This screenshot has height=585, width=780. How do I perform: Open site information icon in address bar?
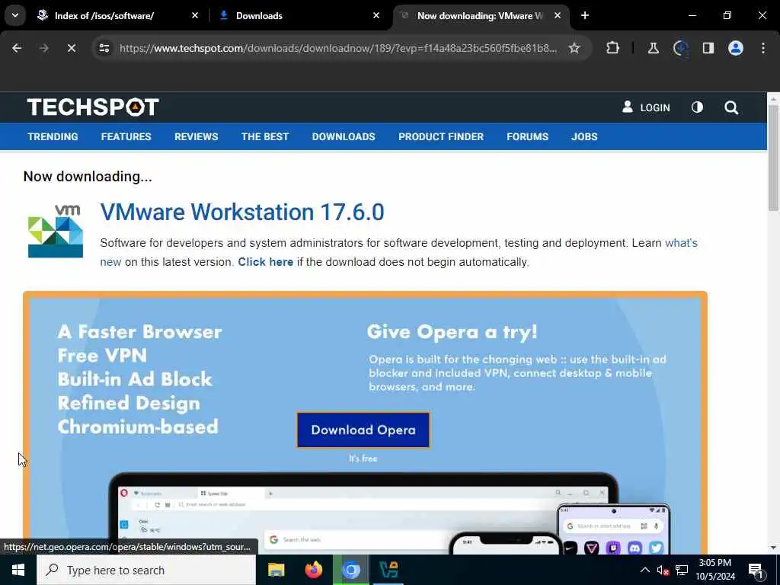click(104, 48)
